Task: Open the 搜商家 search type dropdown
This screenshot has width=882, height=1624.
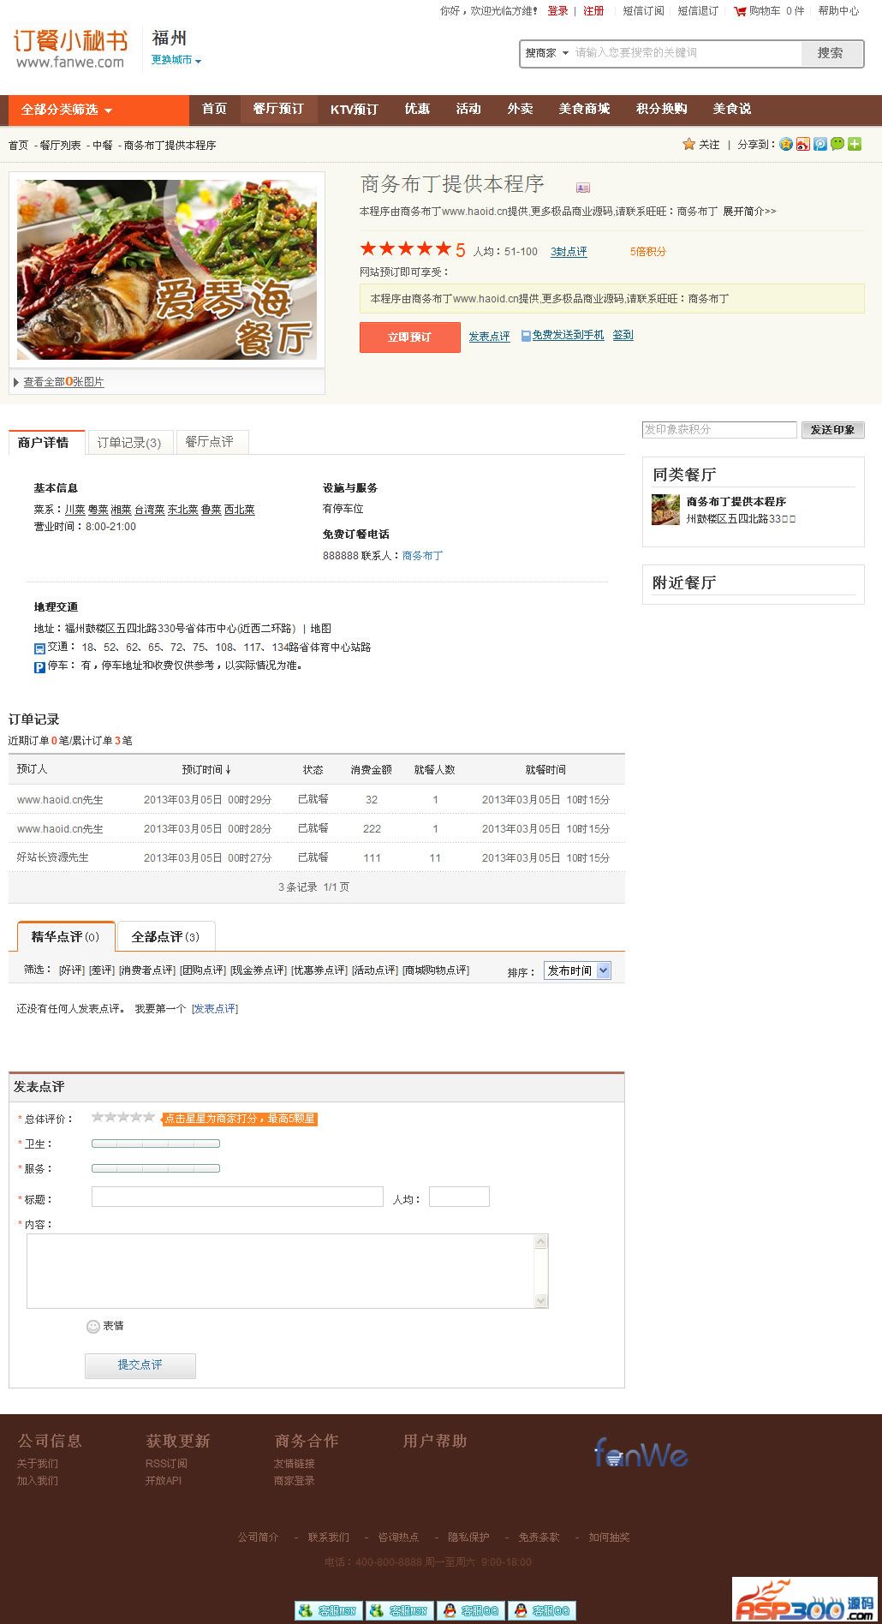Action: tap(546, 53)
